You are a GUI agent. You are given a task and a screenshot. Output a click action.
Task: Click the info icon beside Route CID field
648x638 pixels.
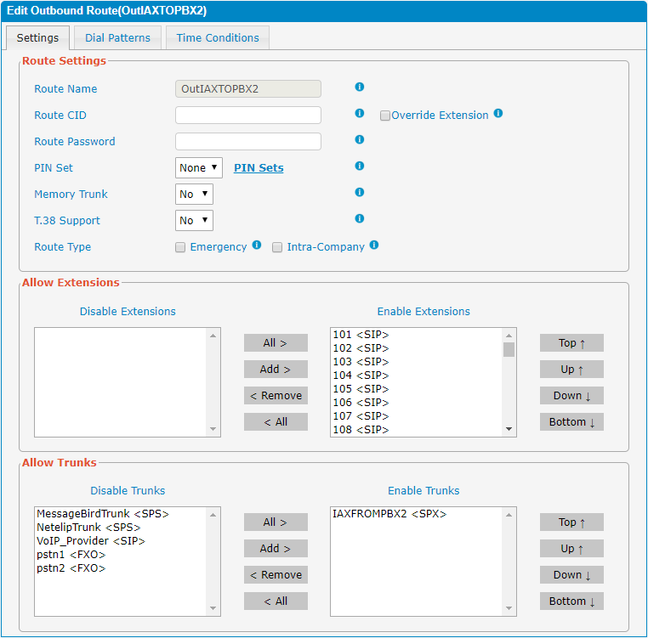click(360, 114)
